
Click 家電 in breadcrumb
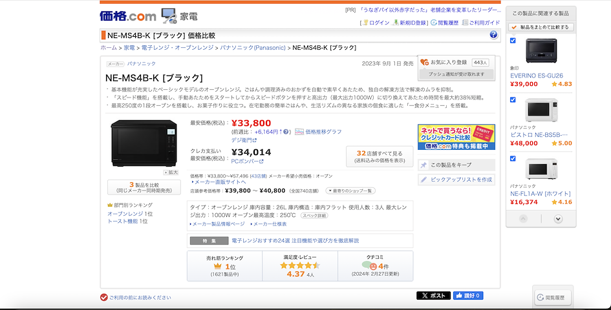tap(129, 48)
